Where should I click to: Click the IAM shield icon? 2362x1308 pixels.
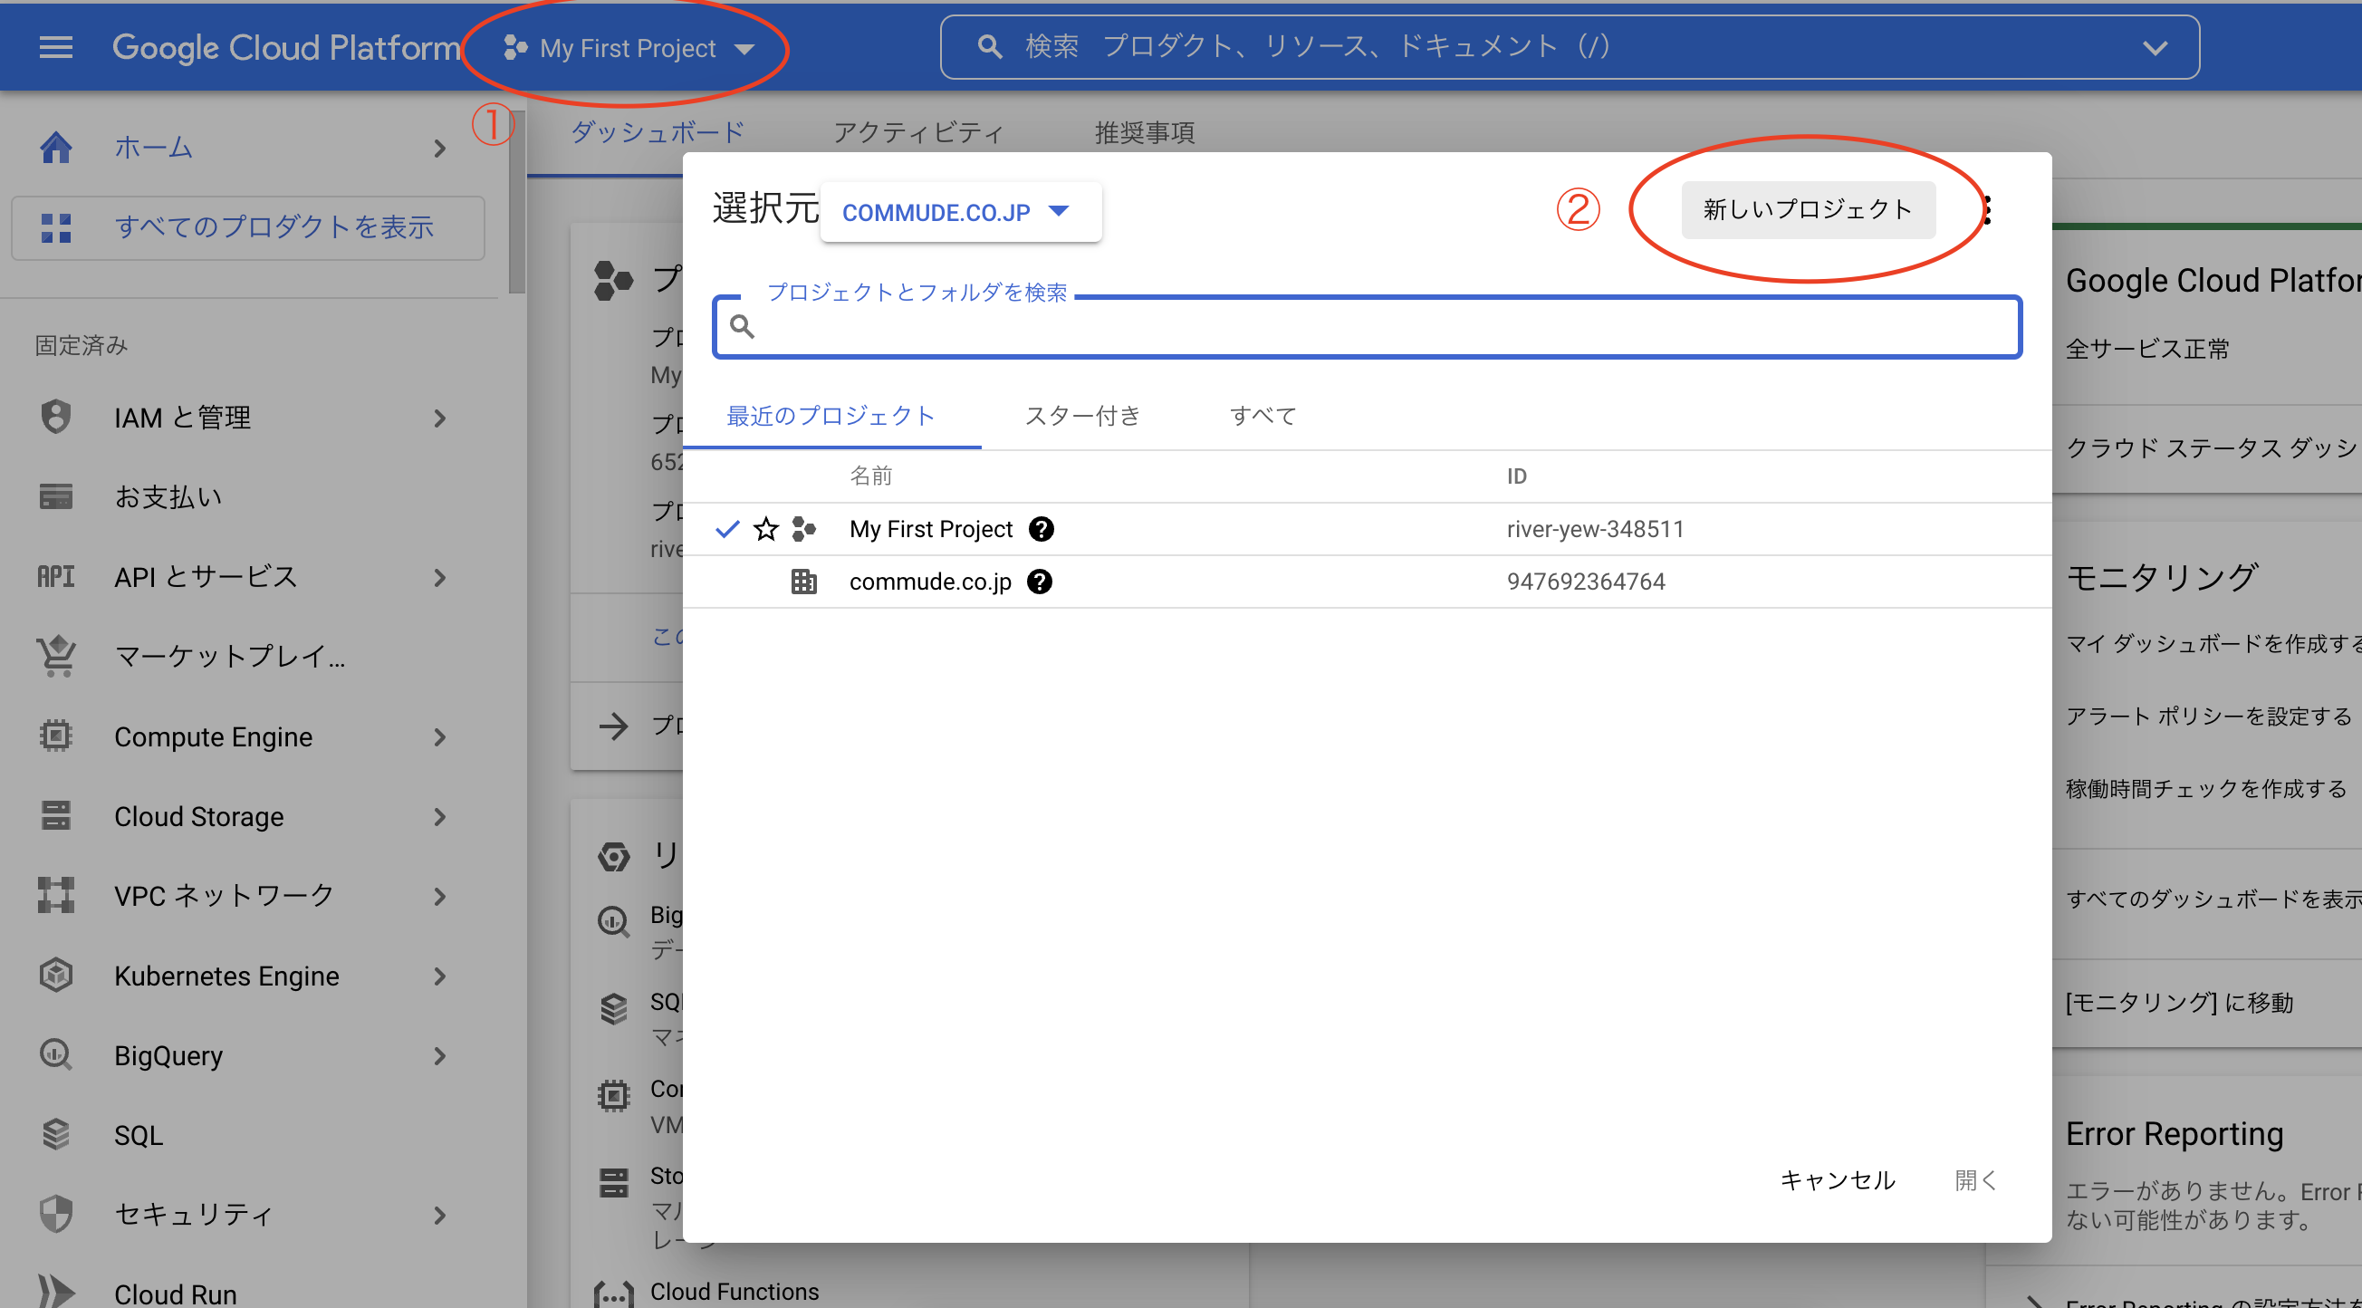[x=56, y=418]
